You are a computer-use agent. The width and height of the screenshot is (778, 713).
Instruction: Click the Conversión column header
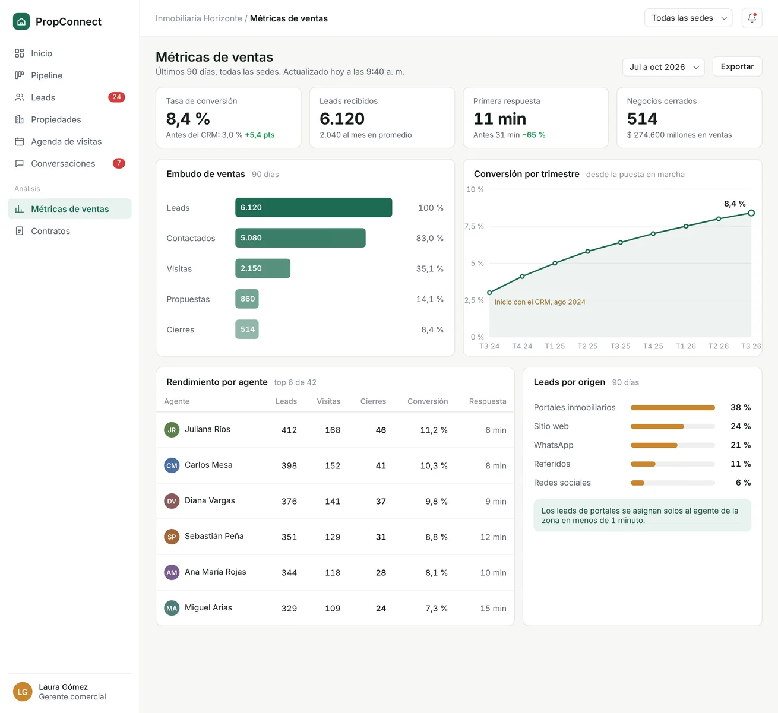point(428,401)
